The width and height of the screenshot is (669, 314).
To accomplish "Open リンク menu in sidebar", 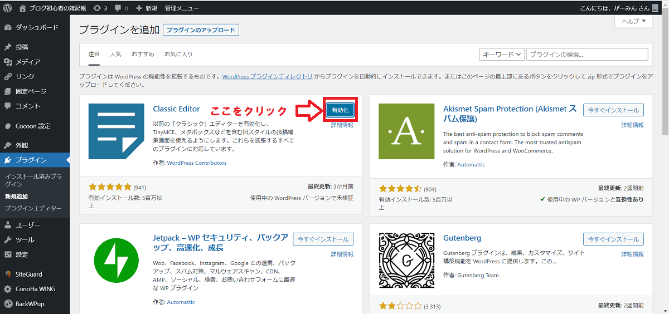I will [x=35, y=76].
